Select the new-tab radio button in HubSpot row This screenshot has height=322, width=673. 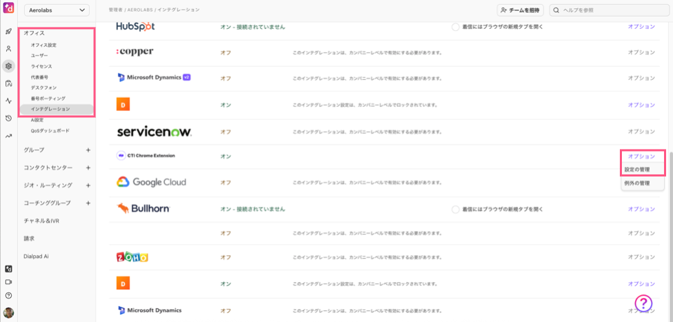(x=456, y=27)
